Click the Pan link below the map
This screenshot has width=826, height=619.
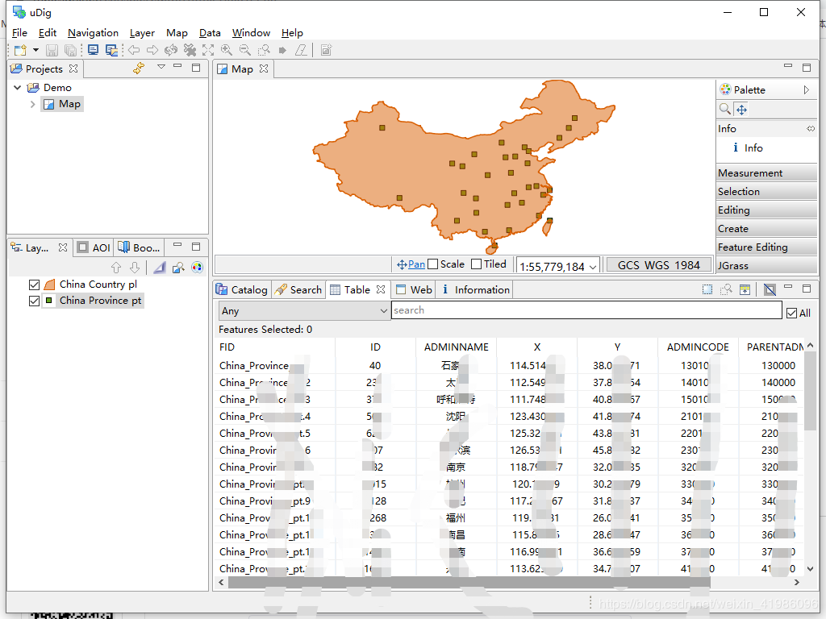click(x=416, y=264)
